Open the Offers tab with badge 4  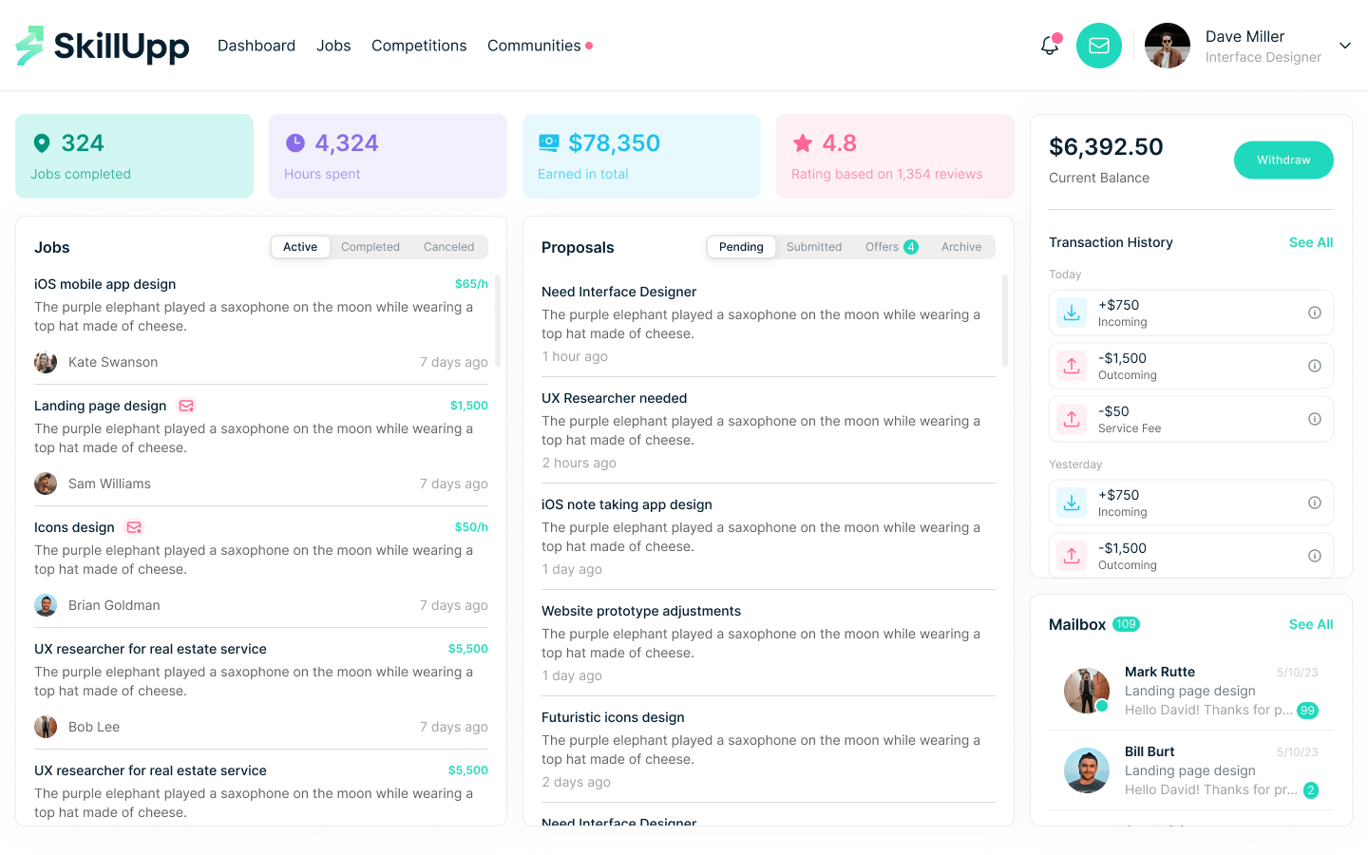tap(890, 247)
